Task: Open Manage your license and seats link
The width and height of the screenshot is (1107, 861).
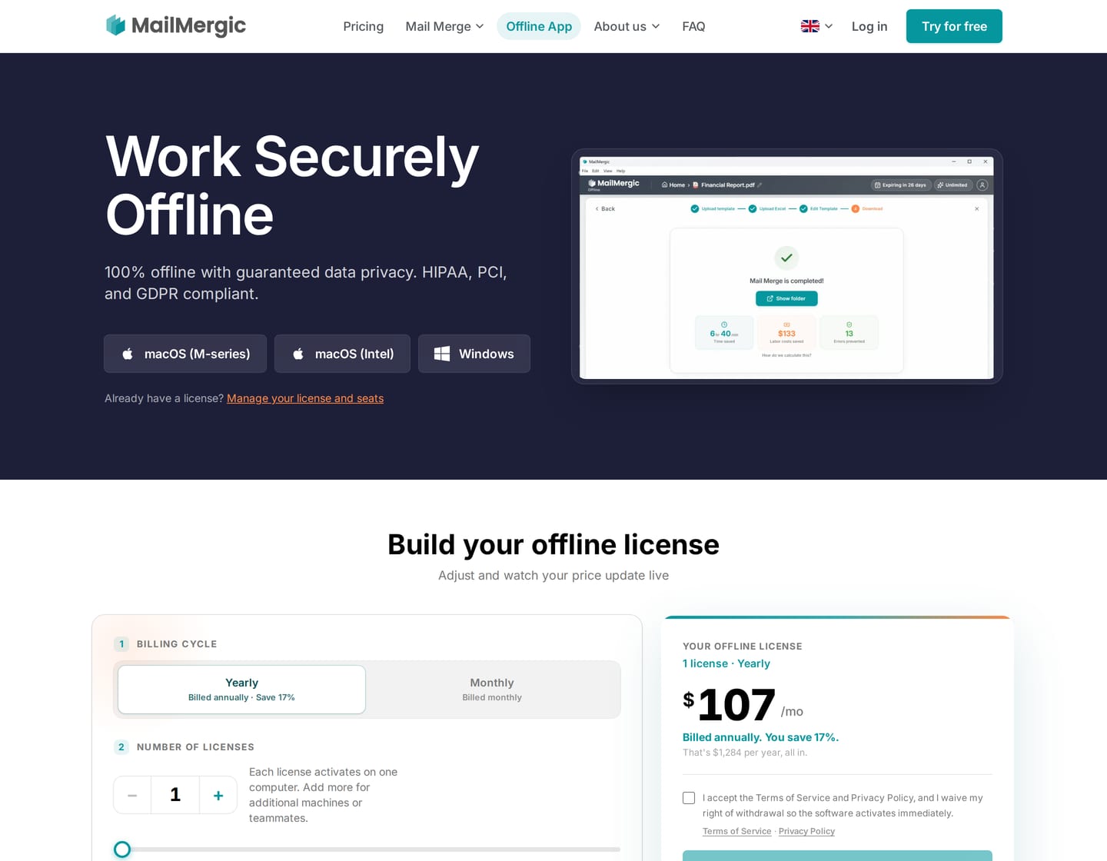Action: click(x=305, y=398)
